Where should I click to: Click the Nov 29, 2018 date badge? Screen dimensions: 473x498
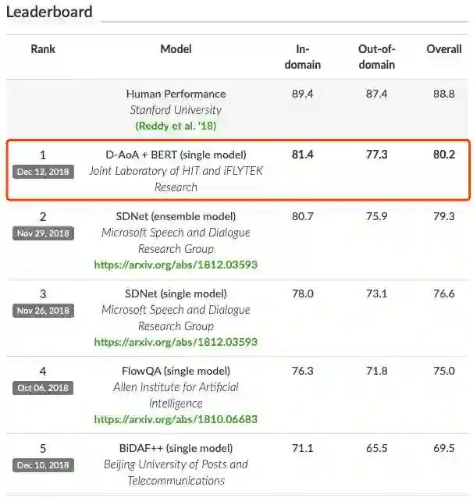[x=43, y=233]
